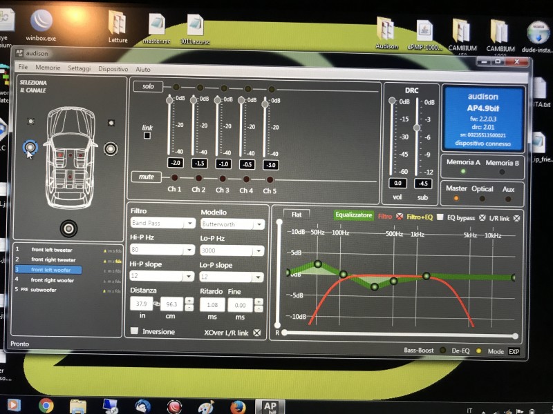Select the front right woofer speaker icon
The width and height of the screenshot is (553, 414).
pos(111,148)
